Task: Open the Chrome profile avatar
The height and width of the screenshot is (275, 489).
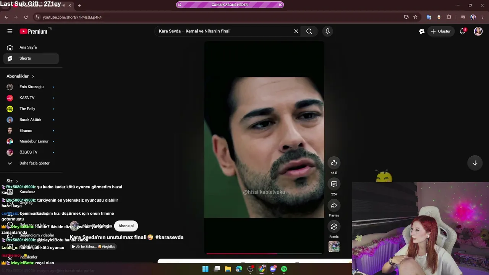Action: click(473, 17)
